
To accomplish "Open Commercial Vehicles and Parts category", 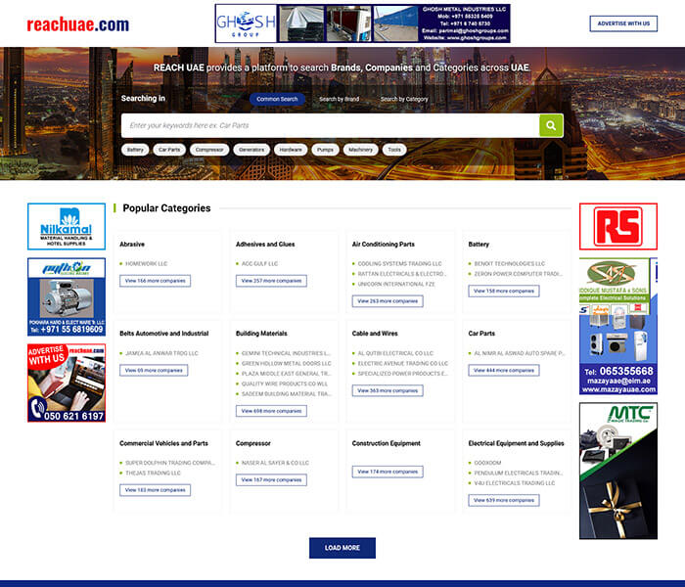I will pyautogui.click(x=163, y=443).
